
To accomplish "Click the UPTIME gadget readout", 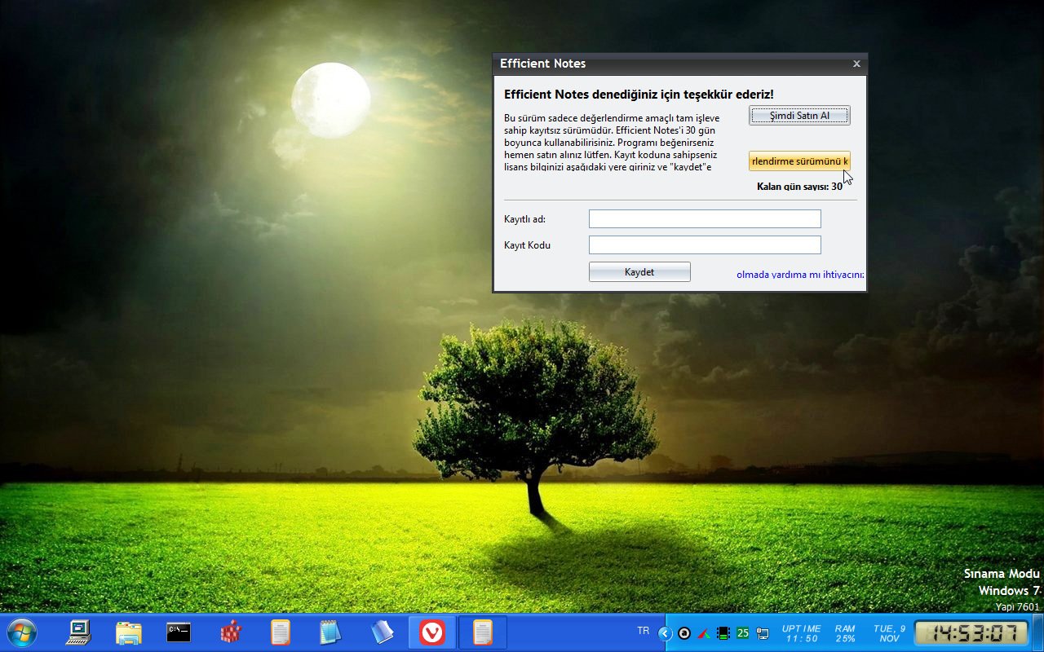I will (x=802, y=633).
